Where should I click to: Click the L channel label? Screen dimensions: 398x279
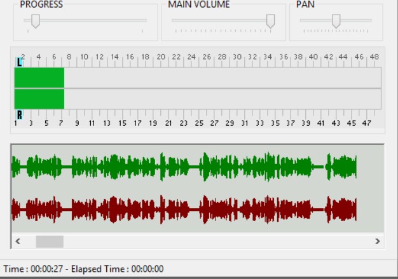tap(19, 62)
